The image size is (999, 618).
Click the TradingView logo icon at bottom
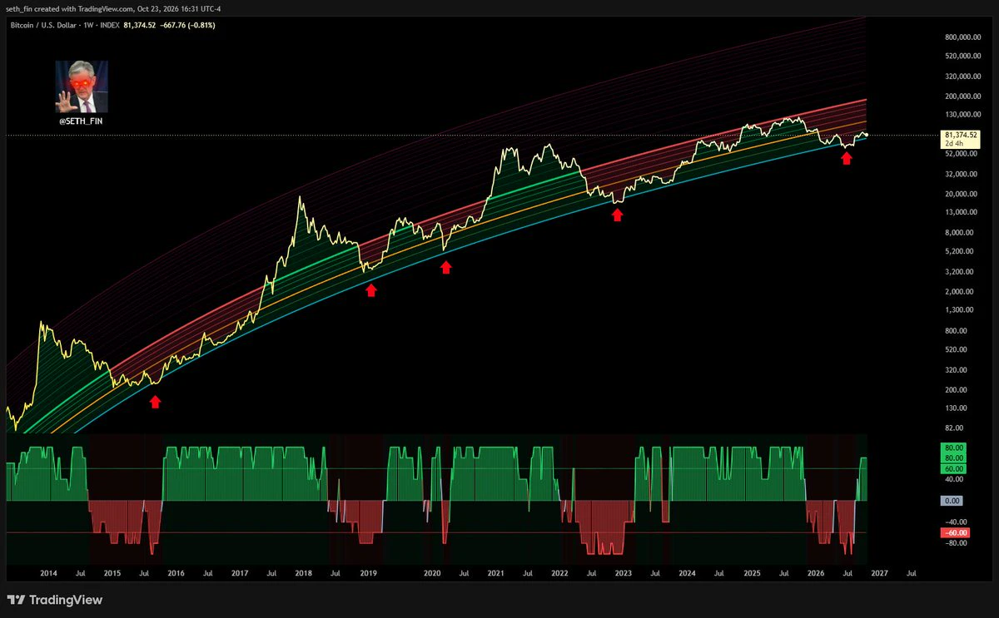16,600
